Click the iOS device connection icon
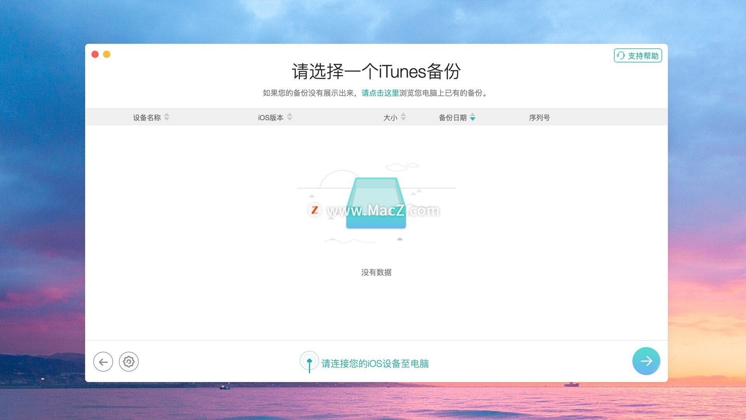746x420 pixels. 309,362
